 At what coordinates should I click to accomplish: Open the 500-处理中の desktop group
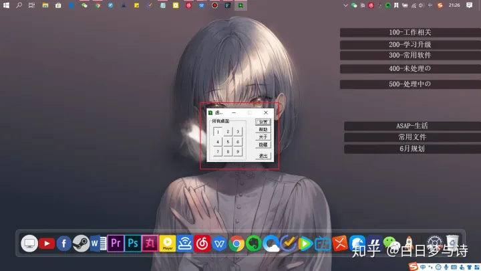(410, 84)
